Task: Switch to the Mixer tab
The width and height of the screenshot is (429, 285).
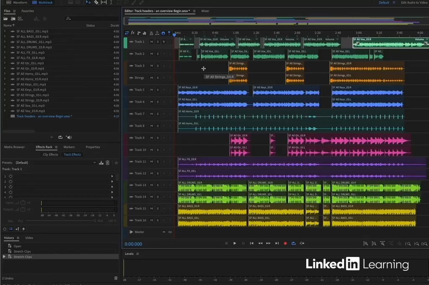Action: click(205, 11)
